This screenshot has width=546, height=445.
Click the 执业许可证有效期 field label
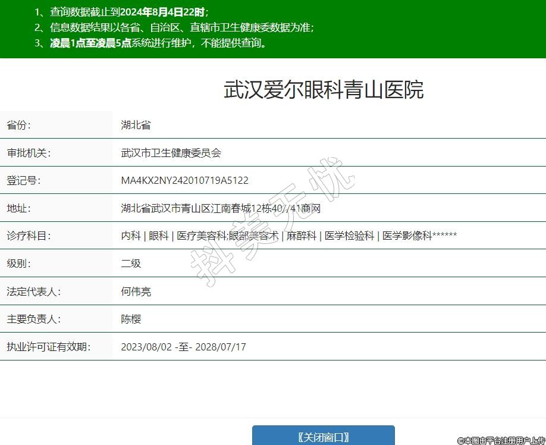point(48,346)
